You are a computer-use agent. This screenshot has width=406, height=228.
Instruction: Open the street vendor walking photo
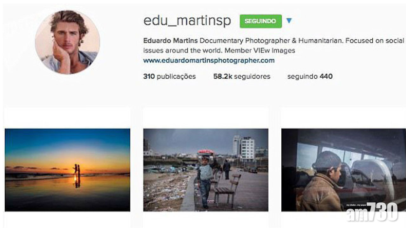click(x=206, y=170)
